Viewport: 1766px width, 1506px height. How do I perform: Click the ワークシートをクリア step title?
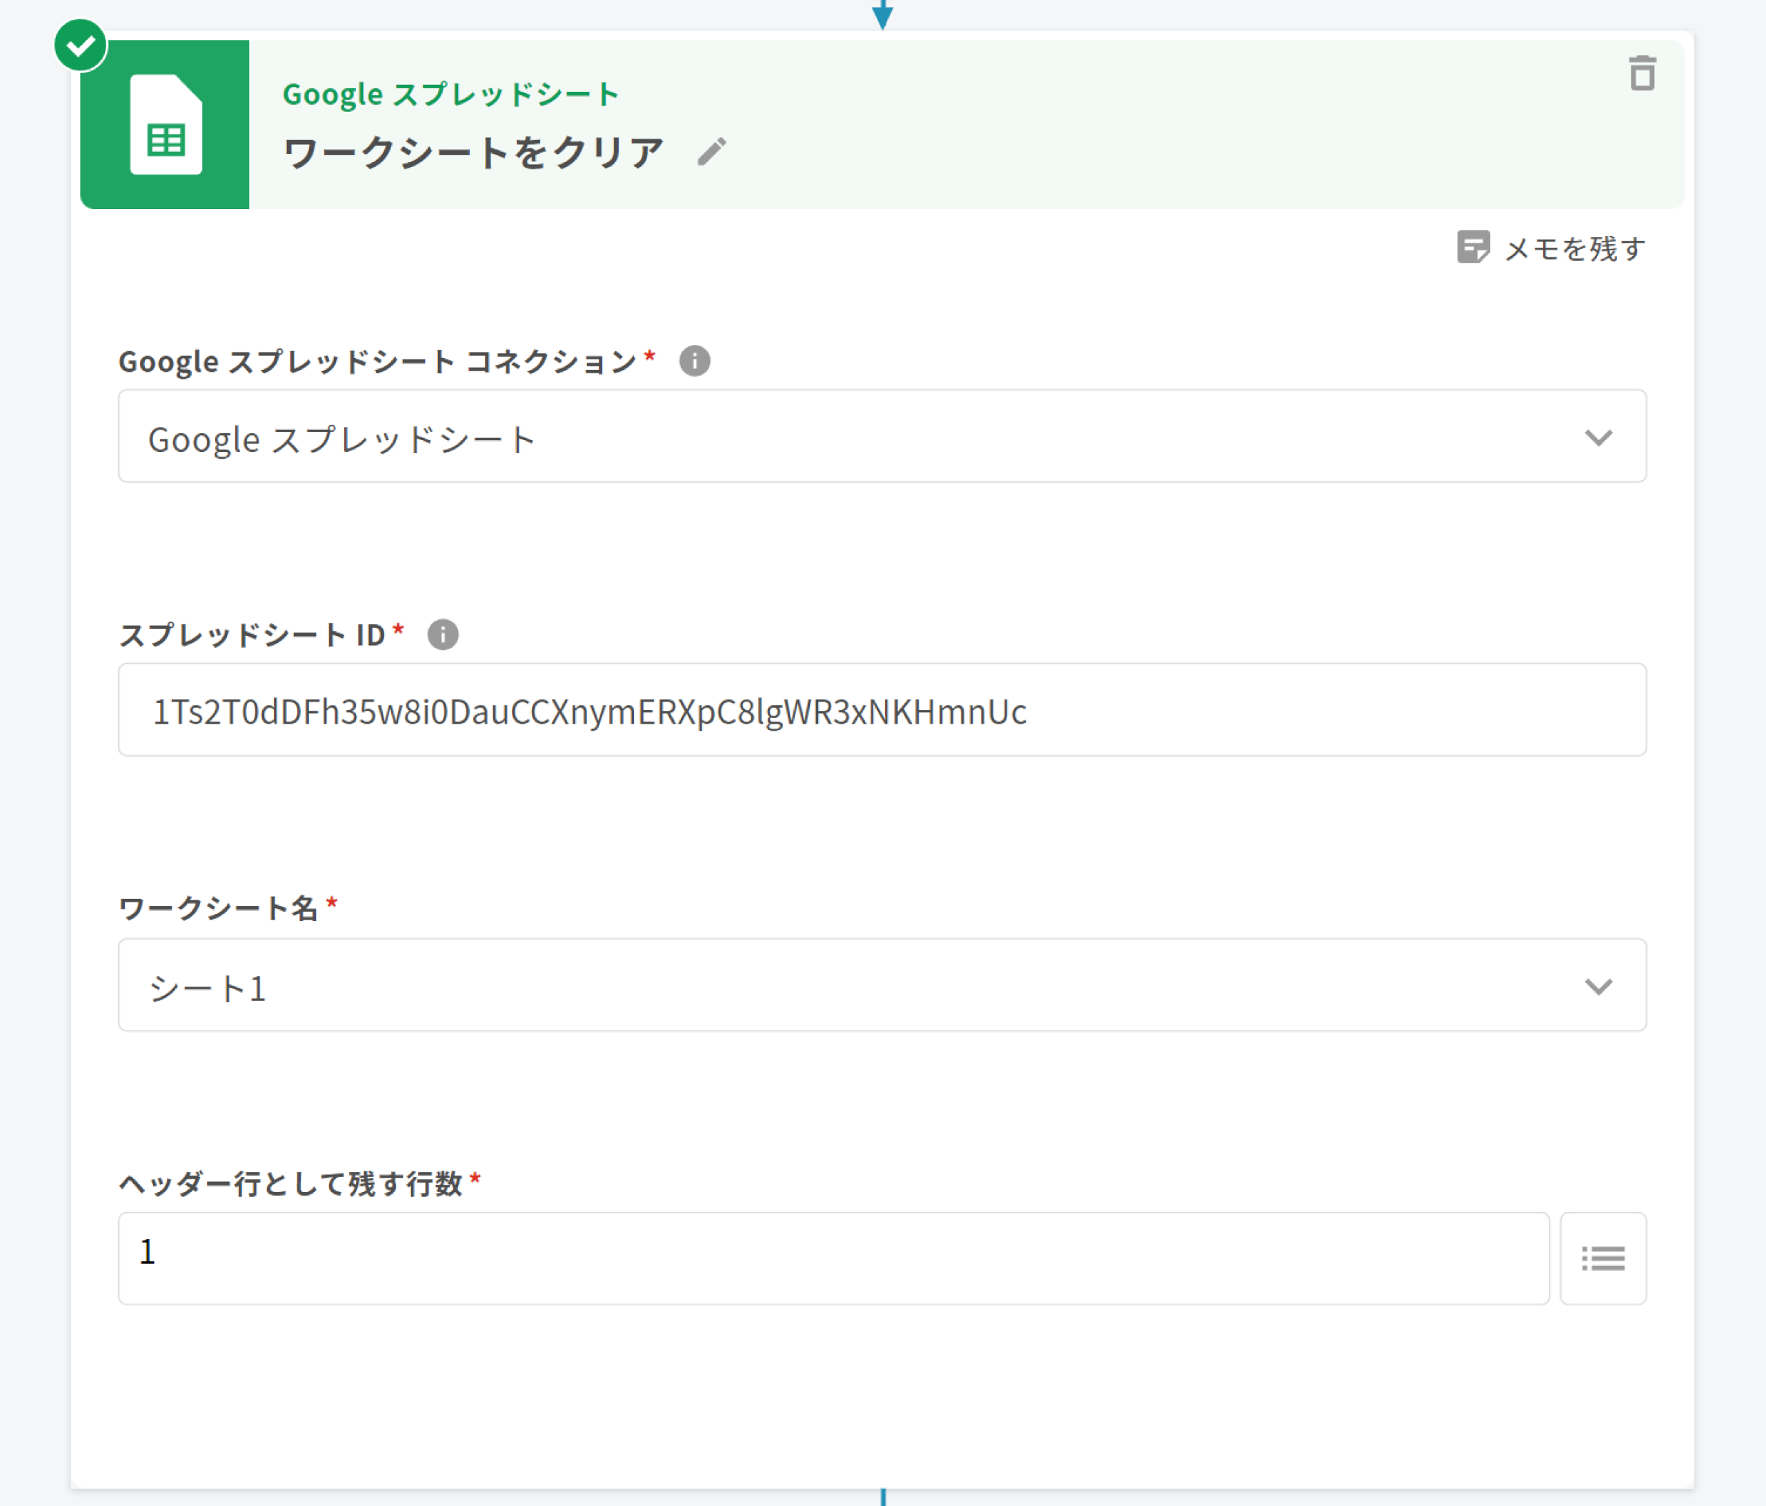[x=473, y=152]
